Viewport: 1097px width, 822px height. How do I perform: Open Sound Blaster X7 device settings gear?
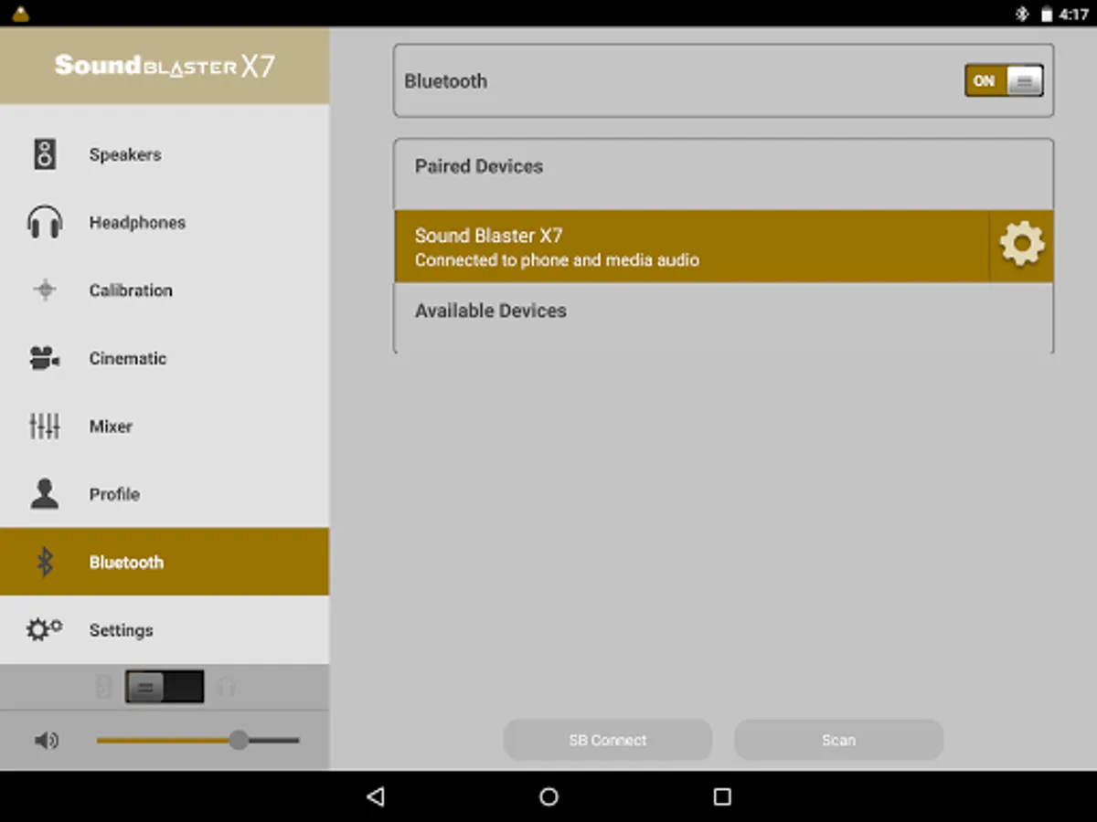click(1021, 246)
